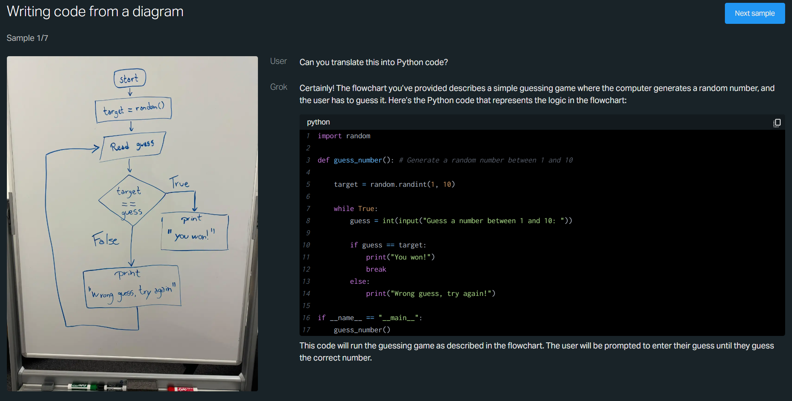
Task: Click the 'if guess == target:' line
Action: tap(388, 245)
